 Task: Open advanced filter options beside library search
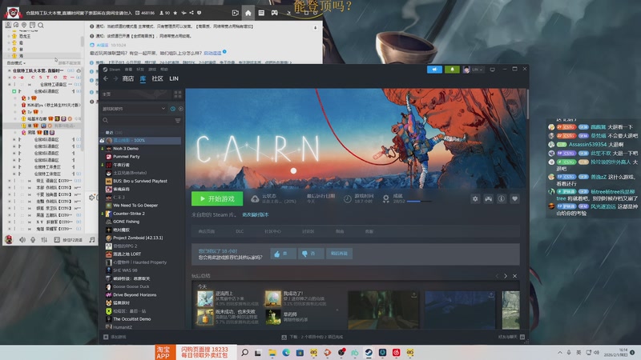click(178, 121)
